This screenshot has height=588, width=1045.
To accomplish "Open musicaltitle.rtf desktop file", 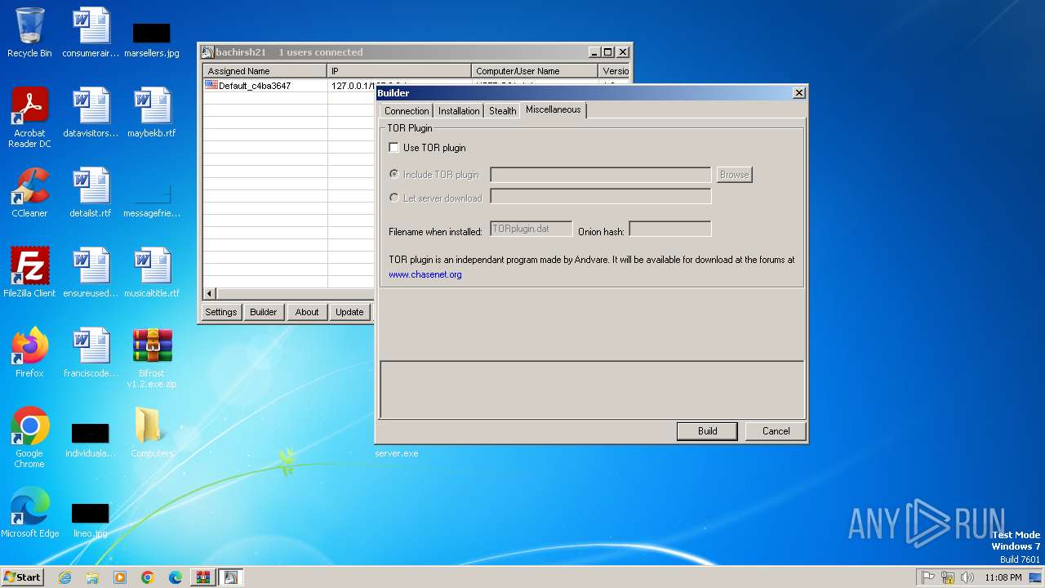I will tap(152, 274).
